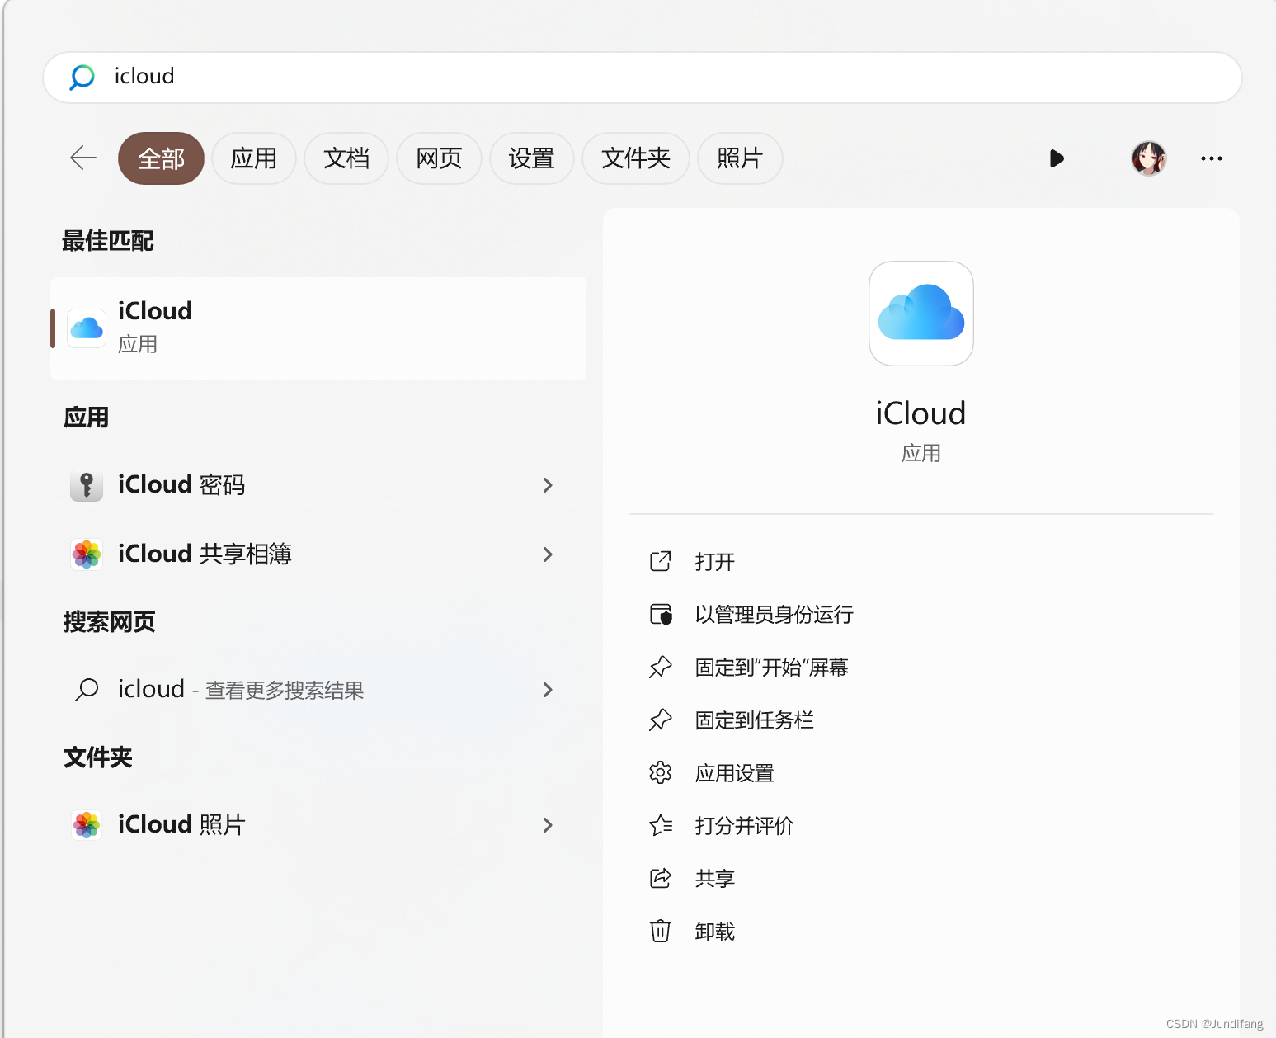
Task: Click the iCloud 密码 key icon
Action: tap(87, 485)
